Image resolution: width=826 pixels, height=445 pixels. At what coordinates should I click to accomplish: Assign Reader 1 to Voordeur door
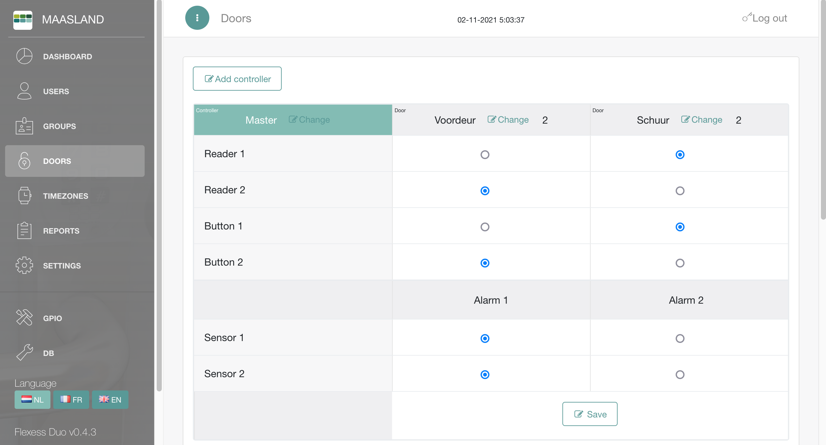[484, 155]
